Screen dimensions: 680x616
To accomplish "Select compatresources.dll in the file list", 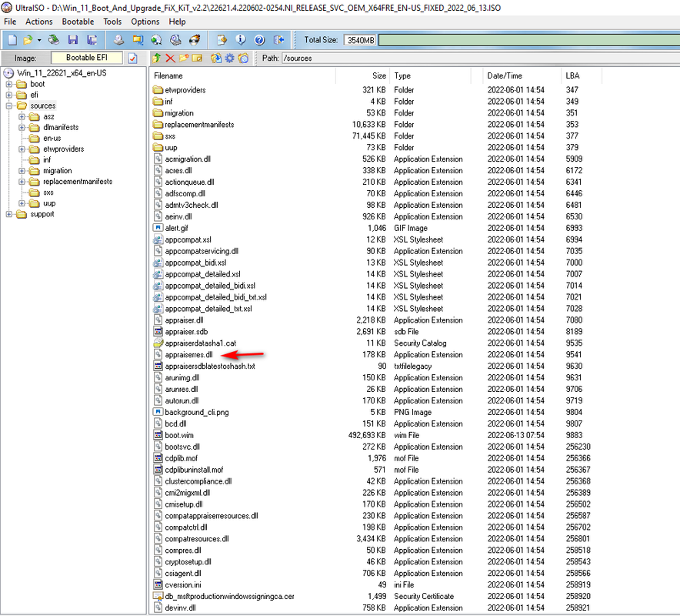I will pos(197,539).
